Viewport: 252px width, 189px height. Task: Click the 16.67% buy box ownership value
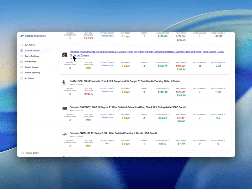click(88, 94)
